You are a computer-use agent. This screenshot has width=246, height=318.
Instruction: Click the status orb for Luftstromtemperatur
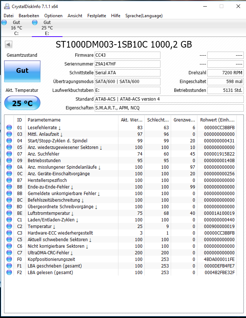(9, 213)
